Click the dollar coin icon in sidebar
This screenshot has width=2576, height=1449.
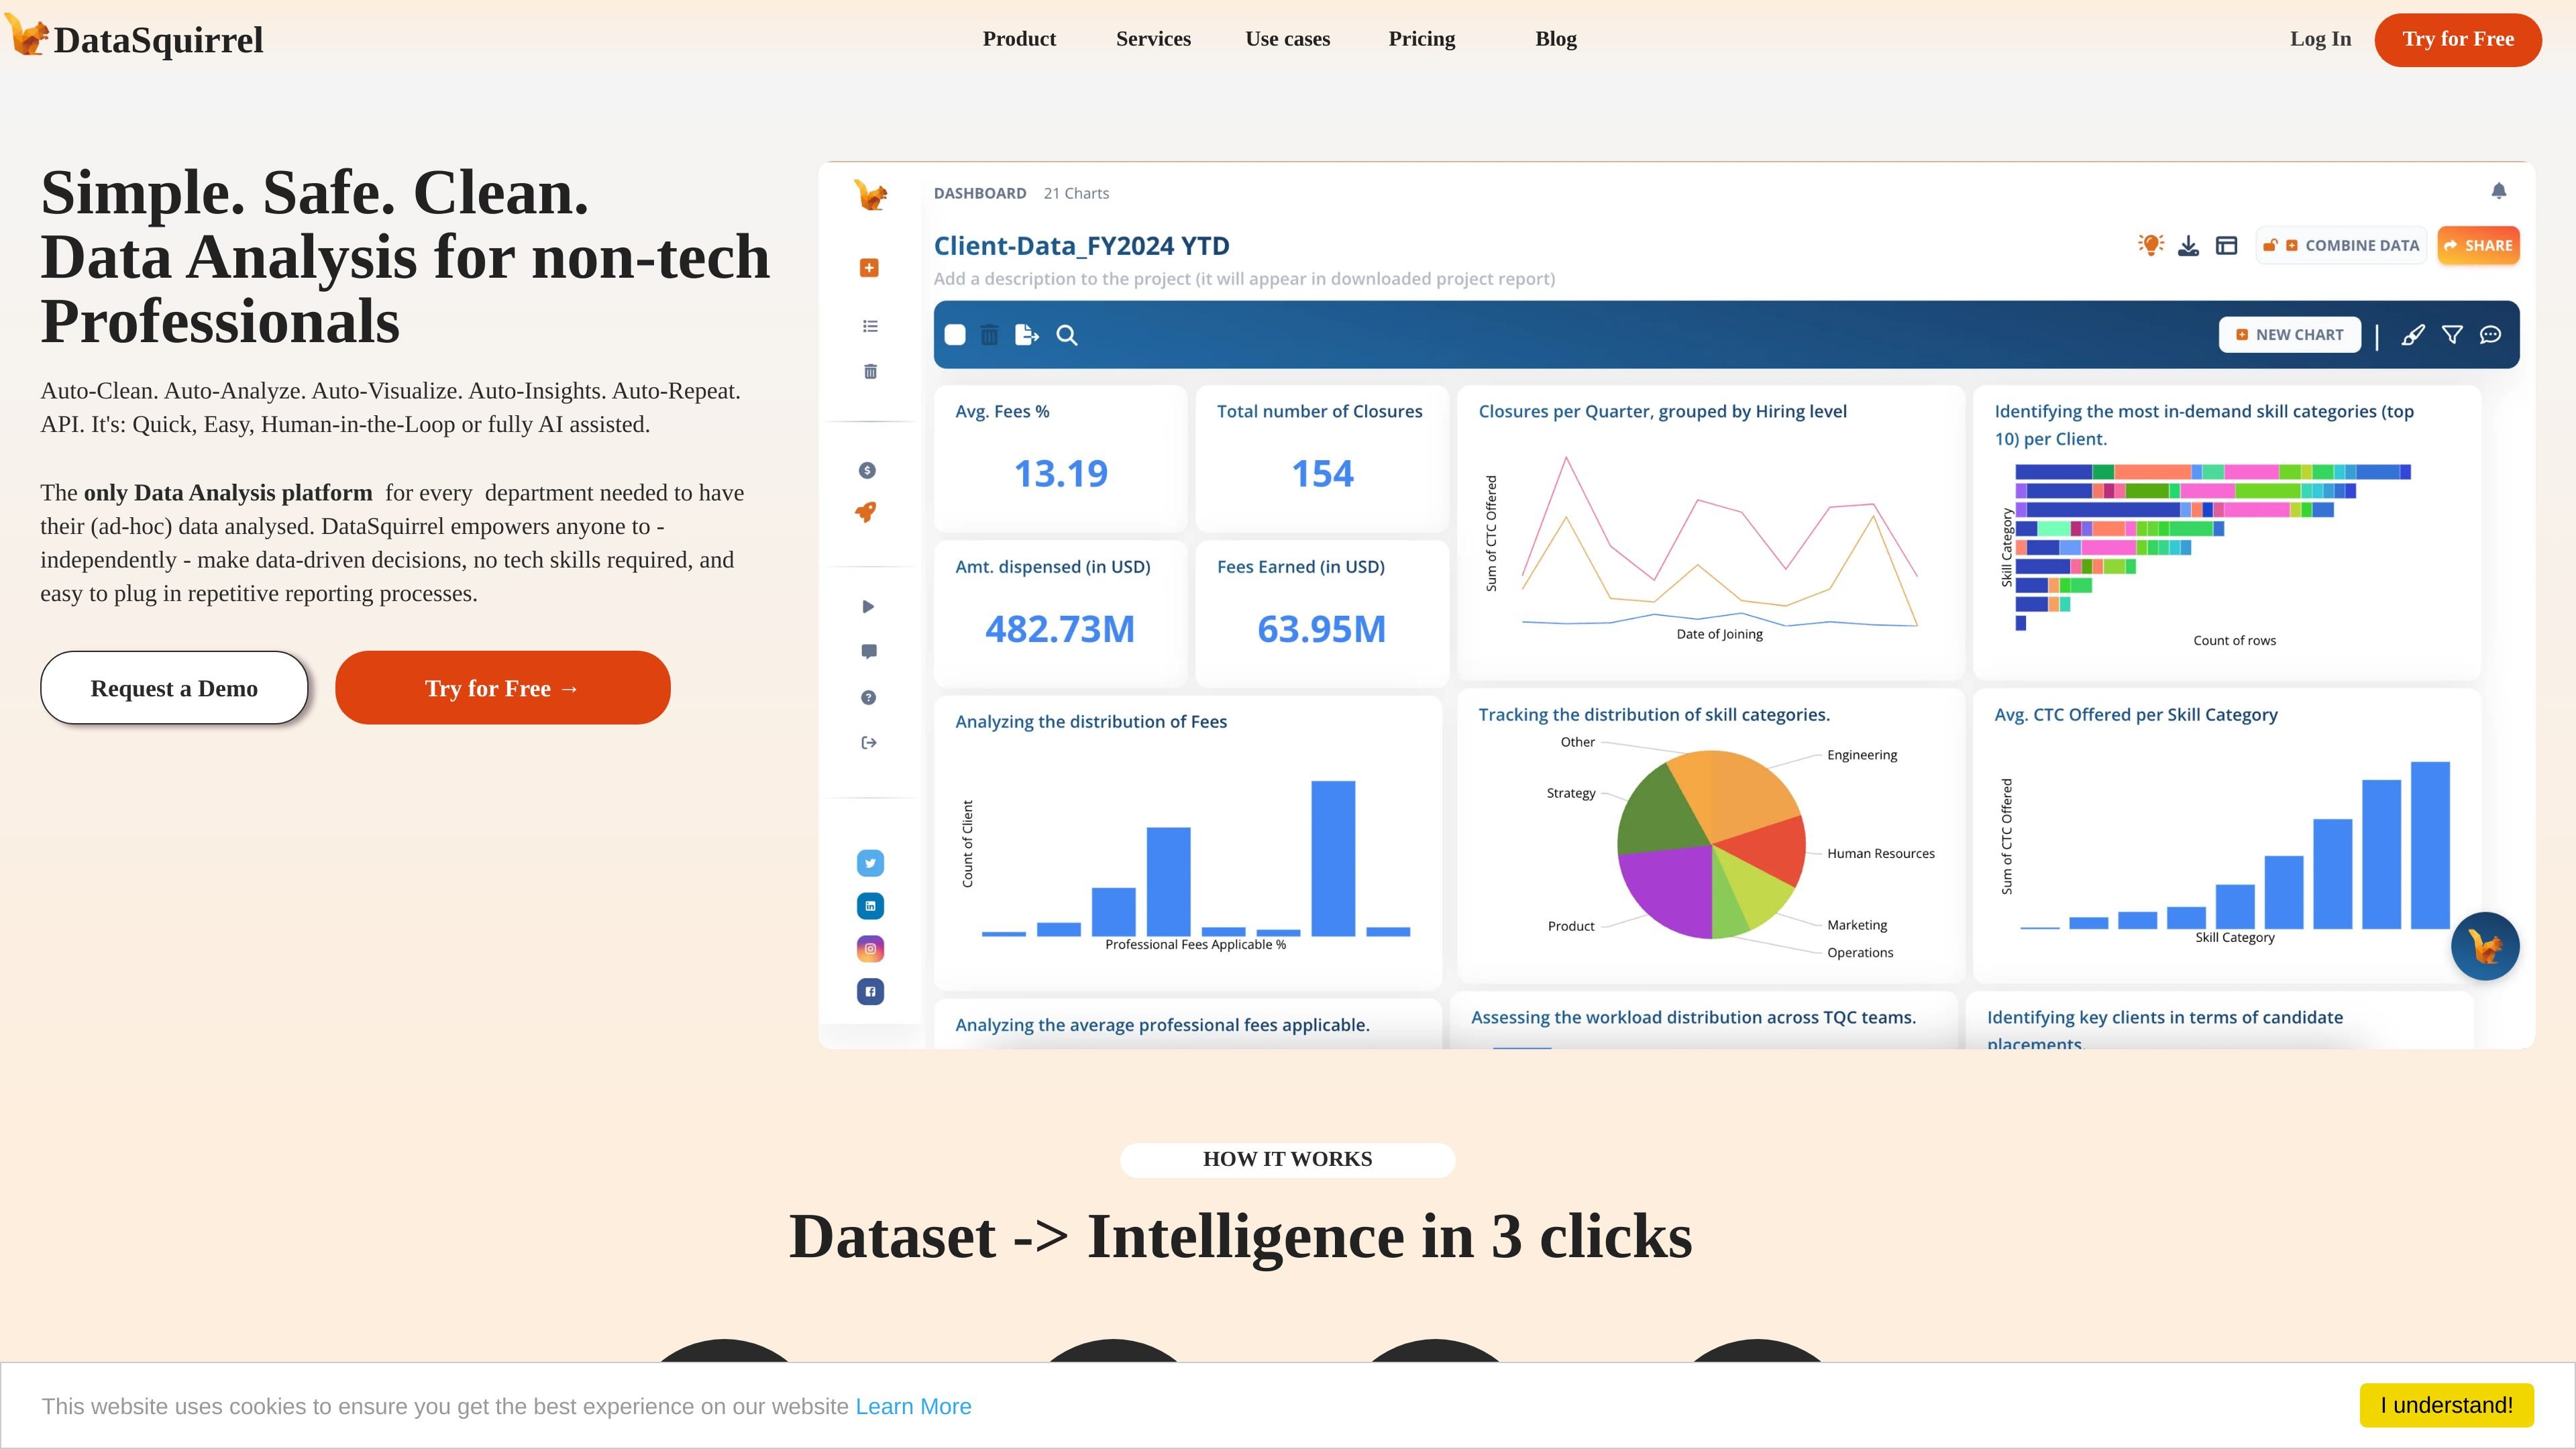(867, 470)
